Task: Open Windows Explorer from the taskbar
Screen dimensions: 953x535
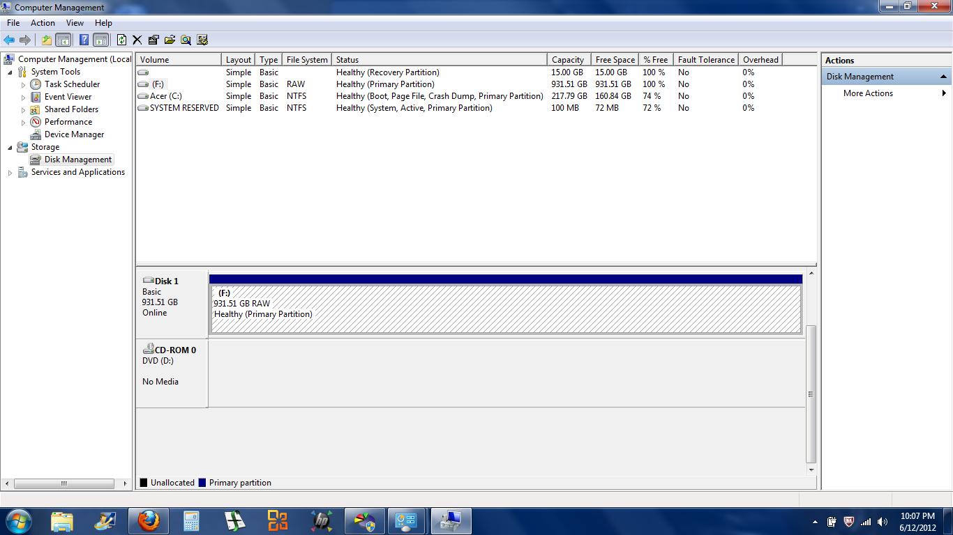Action: (x=62, y=521)
